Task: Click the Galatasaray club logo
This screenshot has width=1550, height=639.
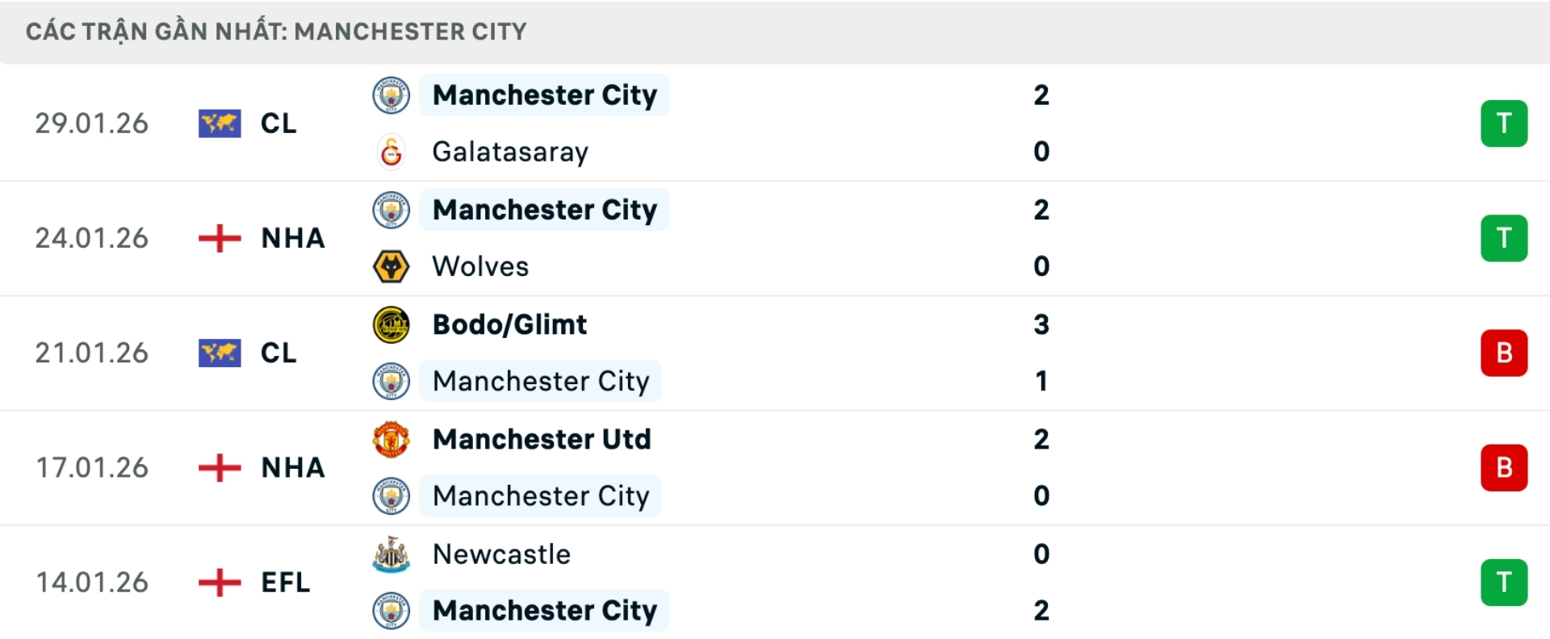Action: point(391,152)
